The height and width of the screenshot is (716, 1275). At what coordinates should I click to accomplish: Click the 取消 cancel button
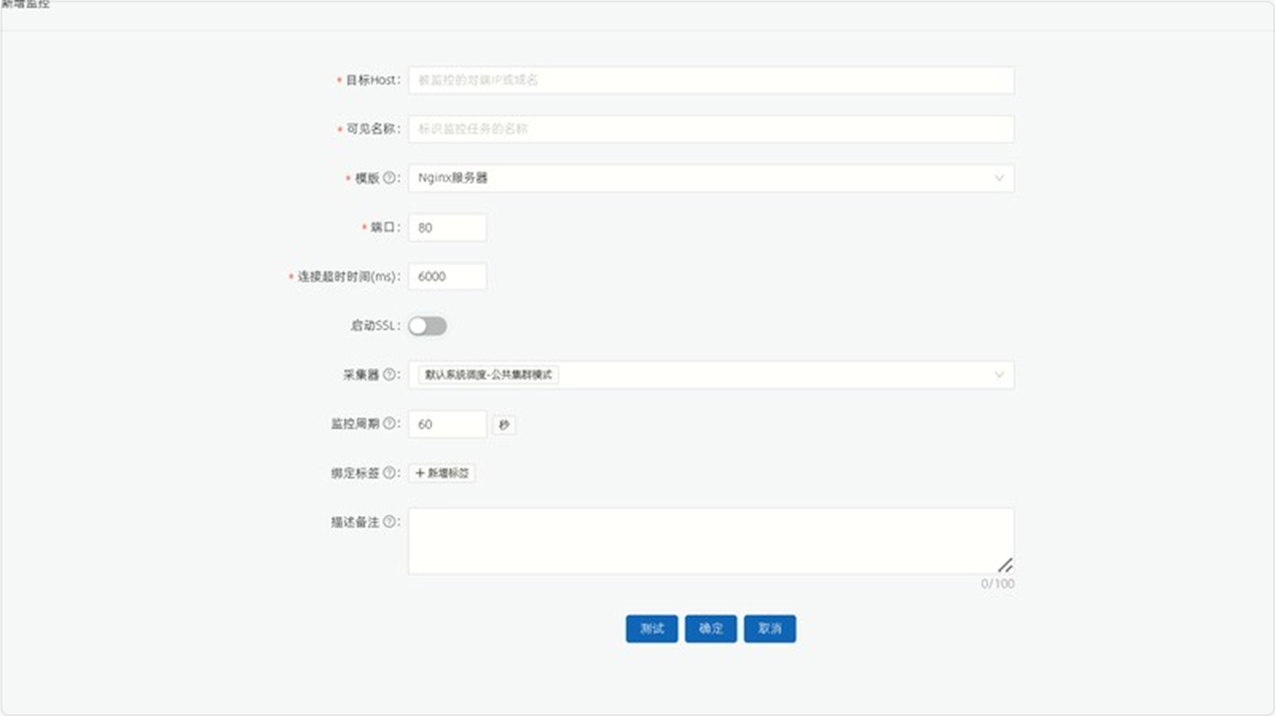tap(769, 629)
